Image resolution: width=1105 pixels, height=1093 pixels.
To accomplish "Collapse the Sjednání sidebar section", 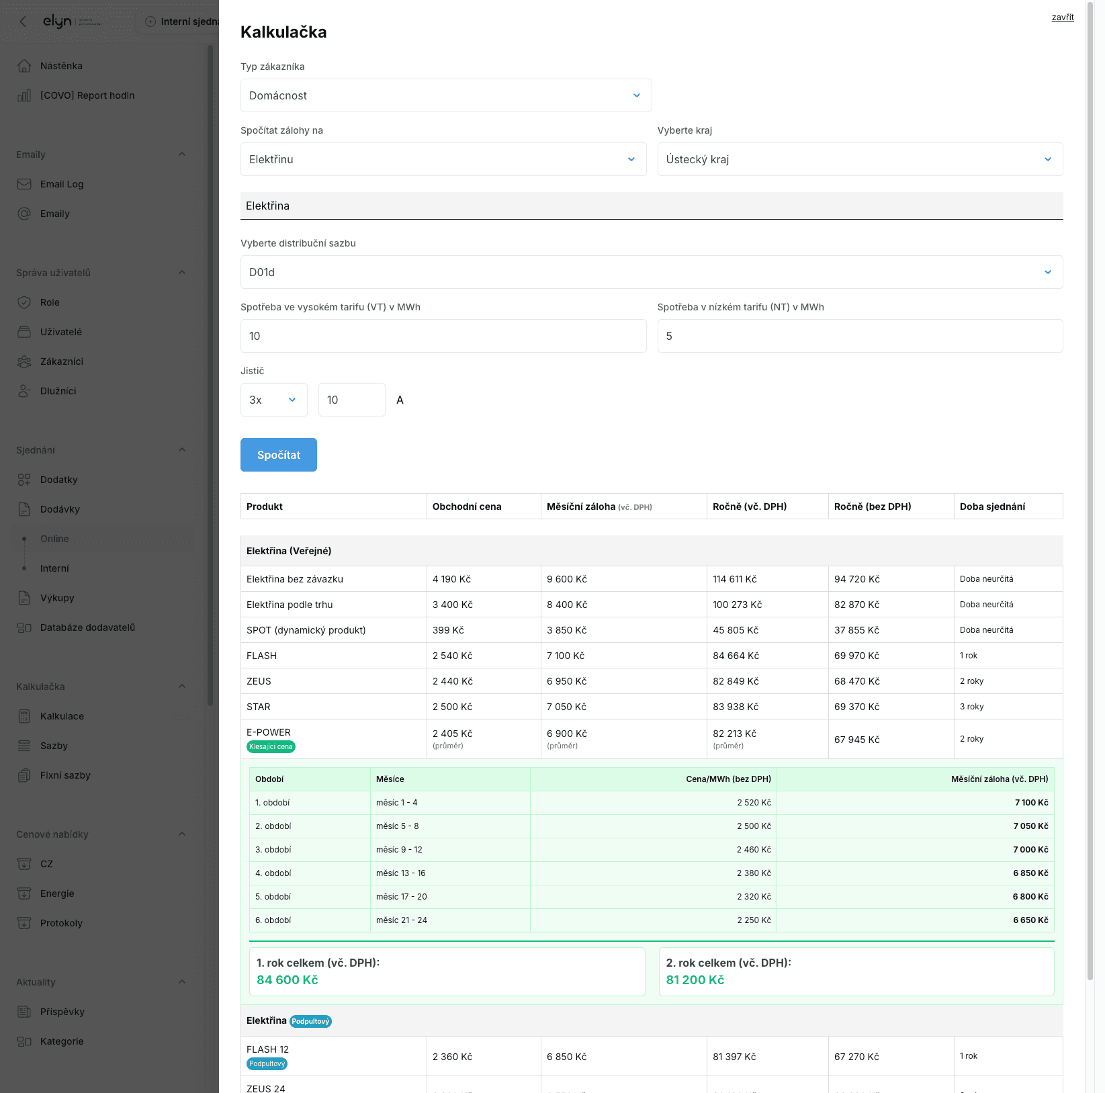I will point(181,450).
